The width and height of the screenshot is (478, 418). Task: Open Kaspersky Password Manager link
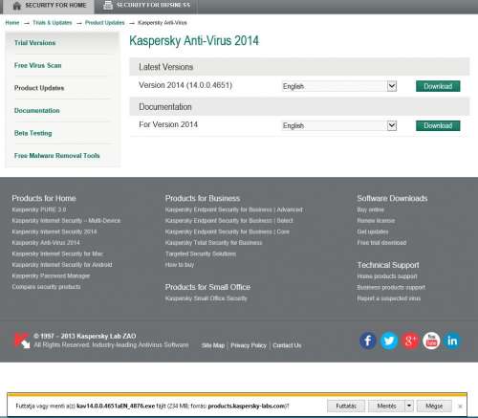(51, 275)
